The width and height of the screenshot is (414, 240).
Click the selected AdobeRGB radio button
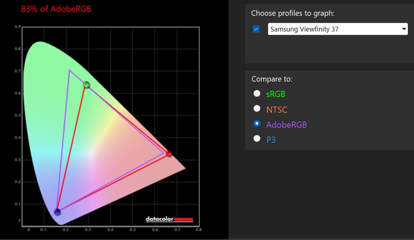click(x=257, y=124)
